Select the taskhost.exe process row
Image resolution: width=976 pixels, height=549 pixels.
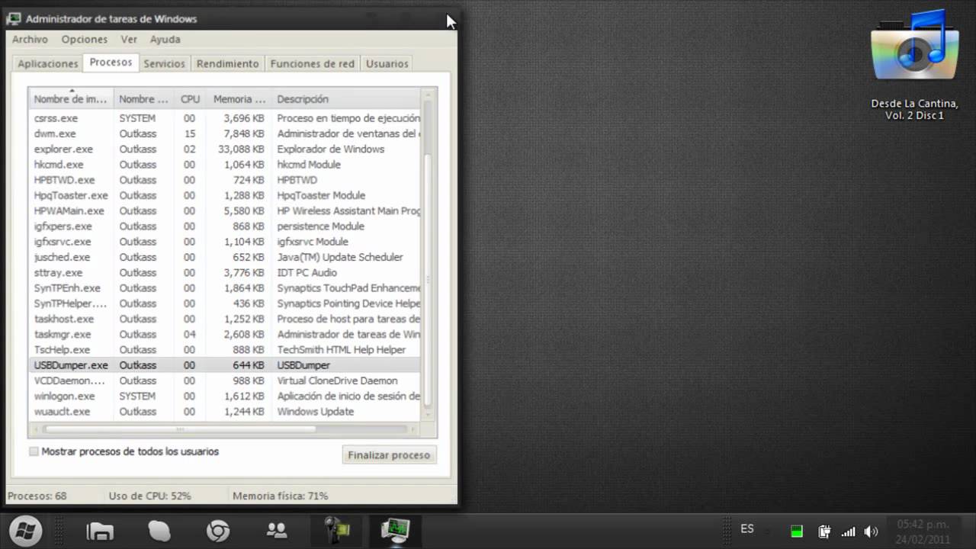point(225,319)
